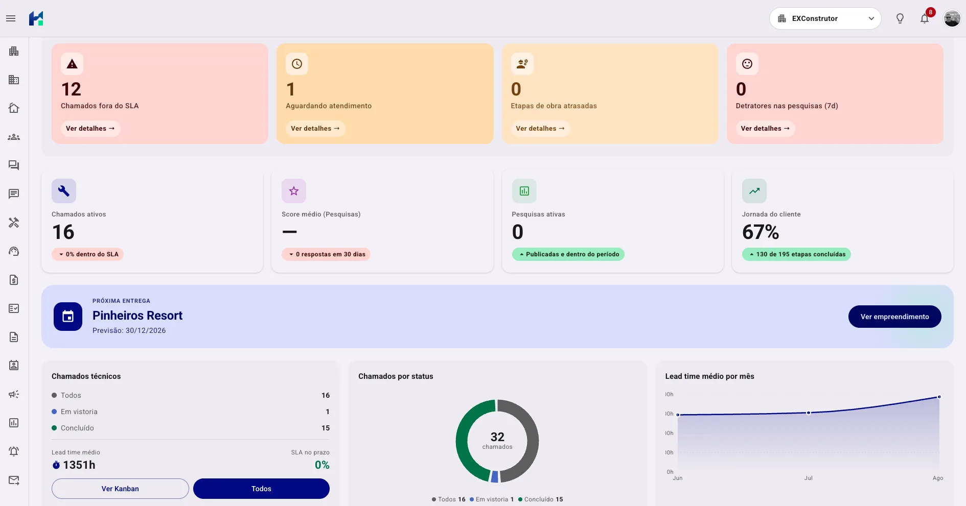Viewport: 966px width, 506px height.
Task: View details for Aguardando atendimento
Action: coord(315,129)
